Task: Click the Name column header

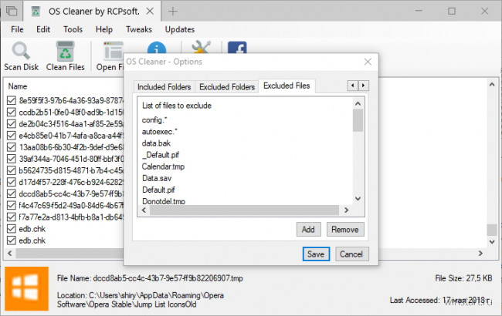Action: pos(18,86)
